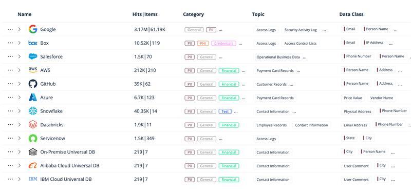Click the Box logo icon
The image size is (411, 191).
[x=33, y=43]
